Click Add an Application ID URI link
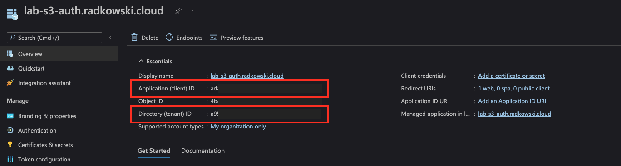The image size is (621, 166). click(512, 101)
